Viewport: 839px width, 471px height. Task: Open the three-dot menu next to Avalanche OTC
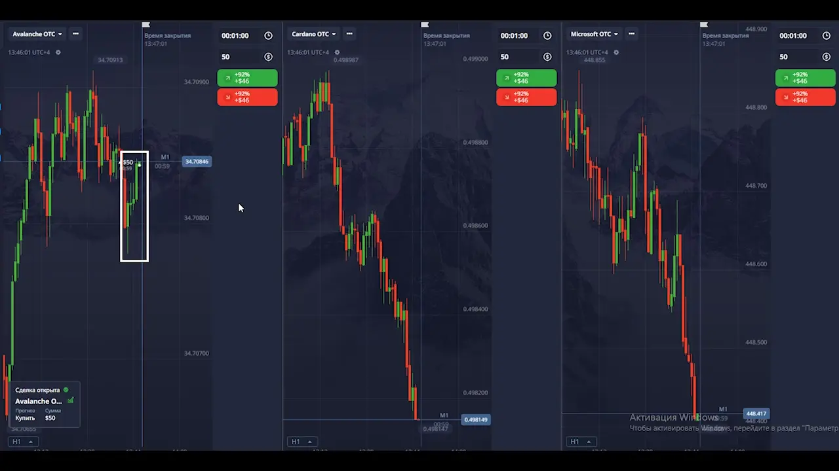point(75,34)
